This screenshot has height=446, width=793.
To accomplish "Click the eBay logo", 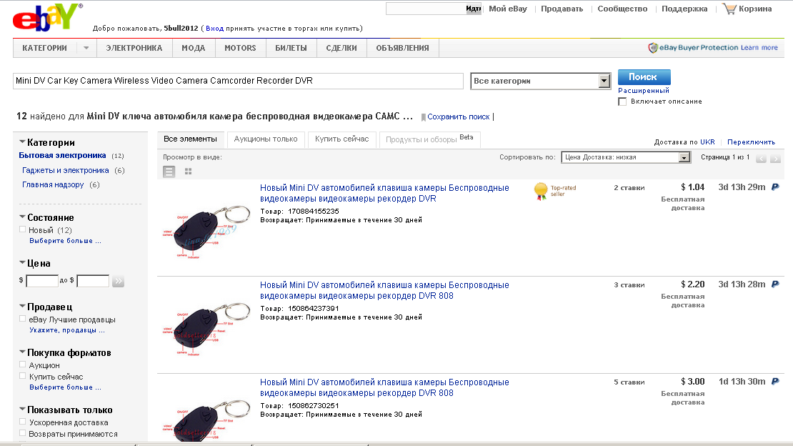I will (x=46, y=17).
